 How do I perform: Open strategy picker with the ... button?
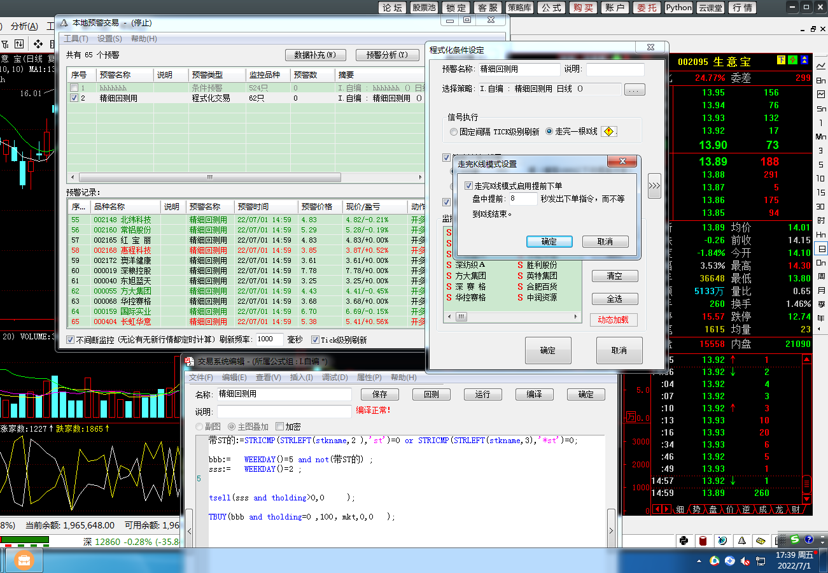tap(635, 90)
